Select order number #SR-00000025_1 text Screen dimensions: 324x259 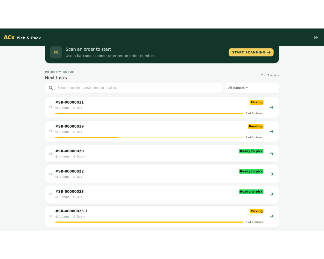(x=72, y=211)
